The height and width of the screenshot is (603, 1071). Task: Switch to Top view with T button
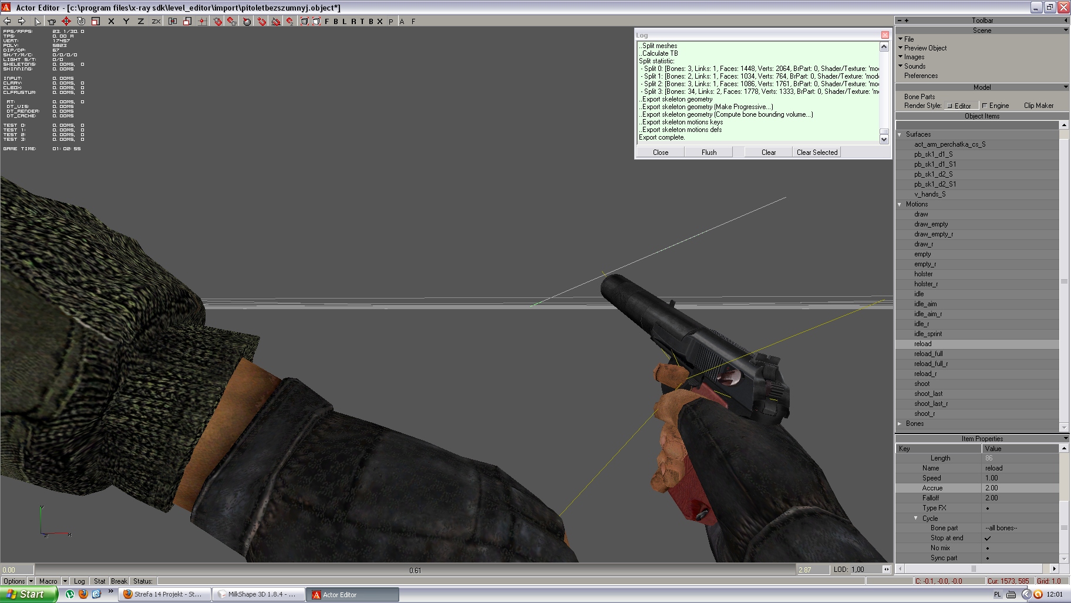pos(362,21)
